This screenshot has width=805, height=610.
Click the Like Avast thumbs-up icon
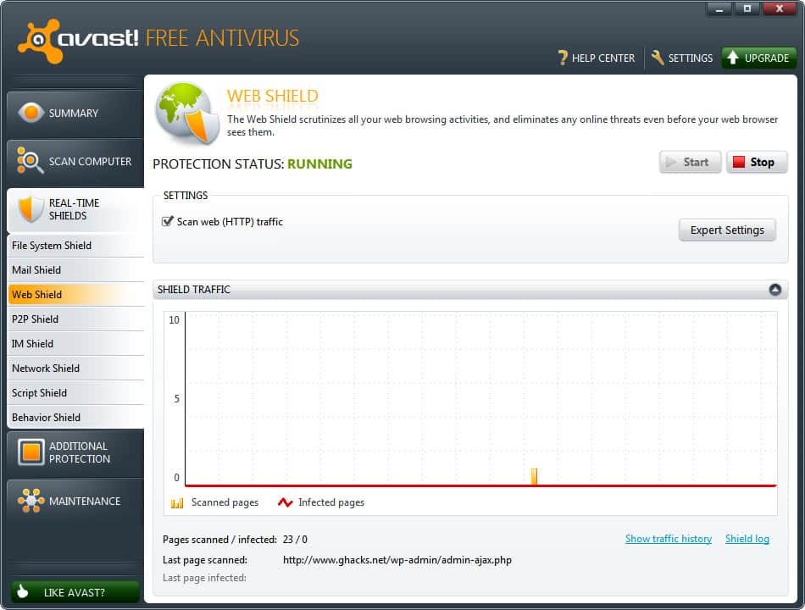pos(25,591)
